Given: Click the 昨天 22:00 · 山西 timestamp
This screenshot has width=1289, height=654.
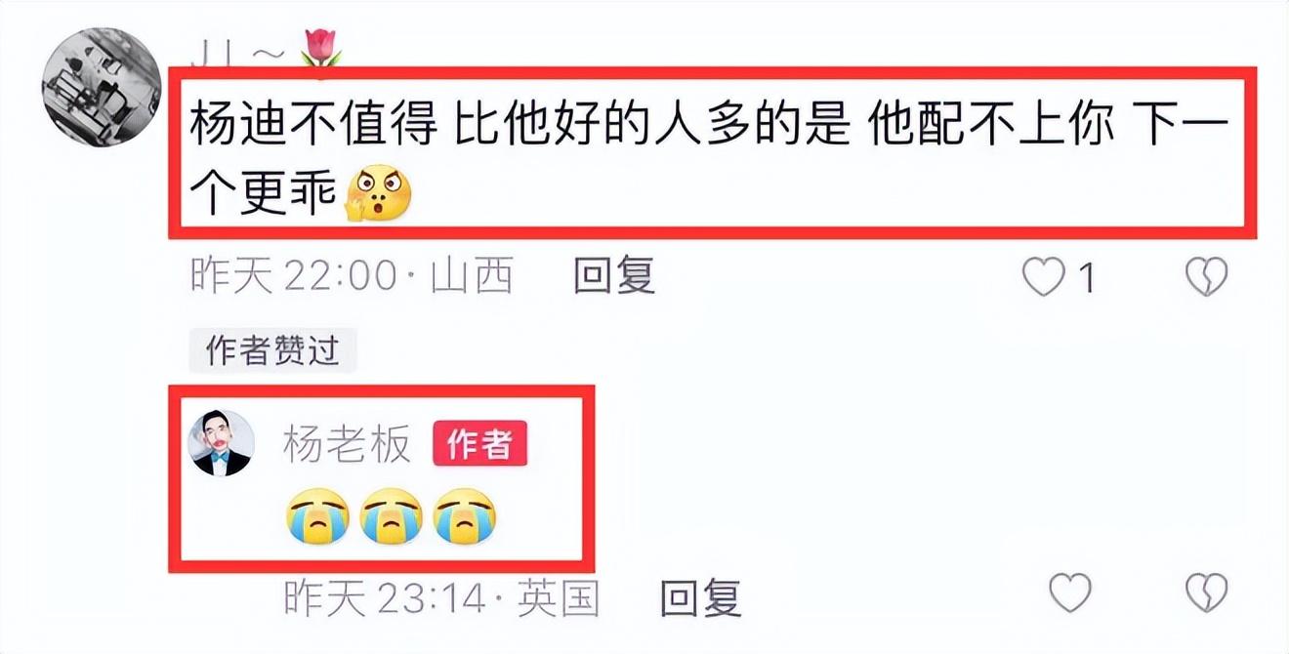Looking at the screenshot, I should 352,278.
